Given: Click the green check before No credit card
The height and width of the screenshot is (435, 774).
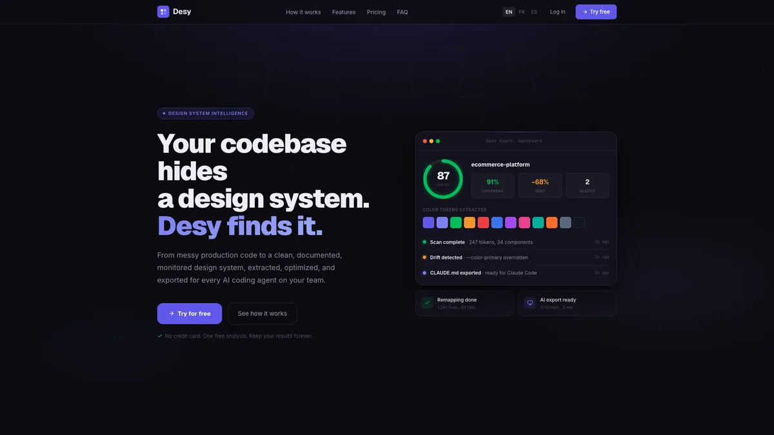Looking at the screenshot, I should tap(160, 336).
